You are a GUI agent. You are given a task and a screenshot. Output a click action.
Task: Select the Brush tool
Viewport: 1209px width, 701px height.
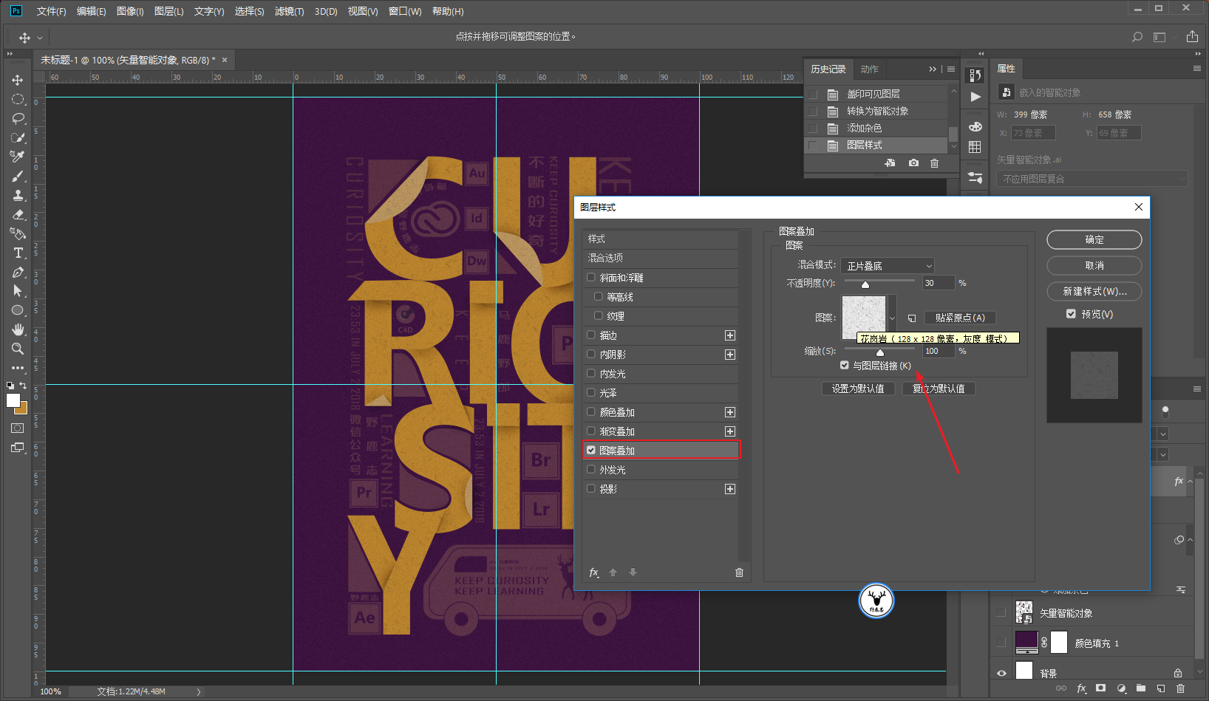click(18, 176)
